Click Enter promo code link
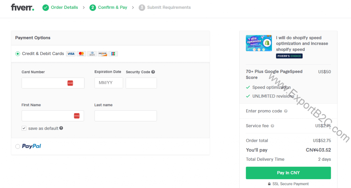The height and width of the screenshot is (188, 351). (x=264, y=111)
